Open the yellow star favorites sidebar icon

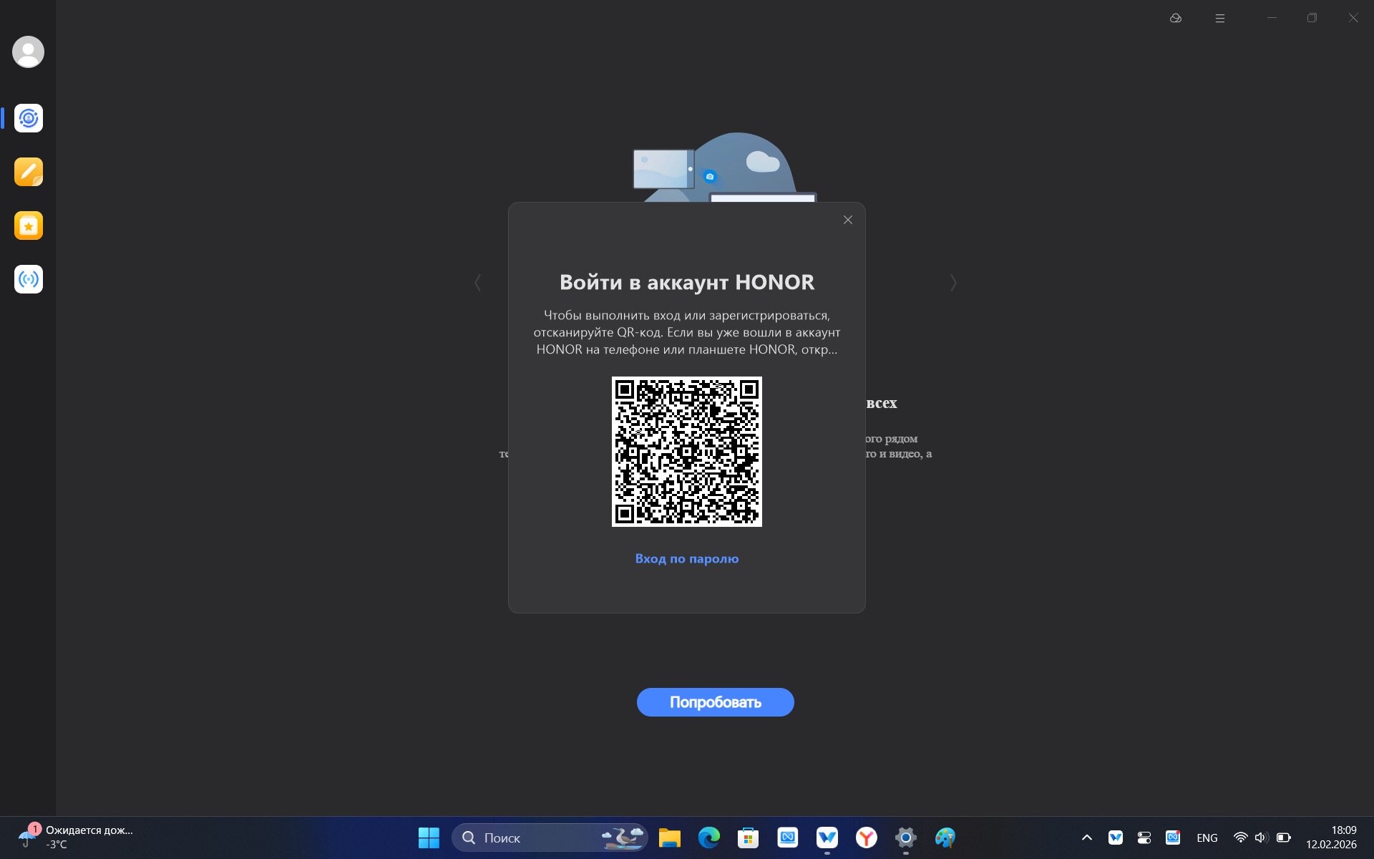29,225
